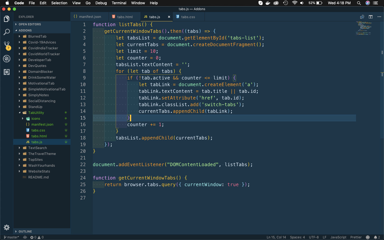
Task: Open tabs.html in the explorer tree
Action: [42, 136]
